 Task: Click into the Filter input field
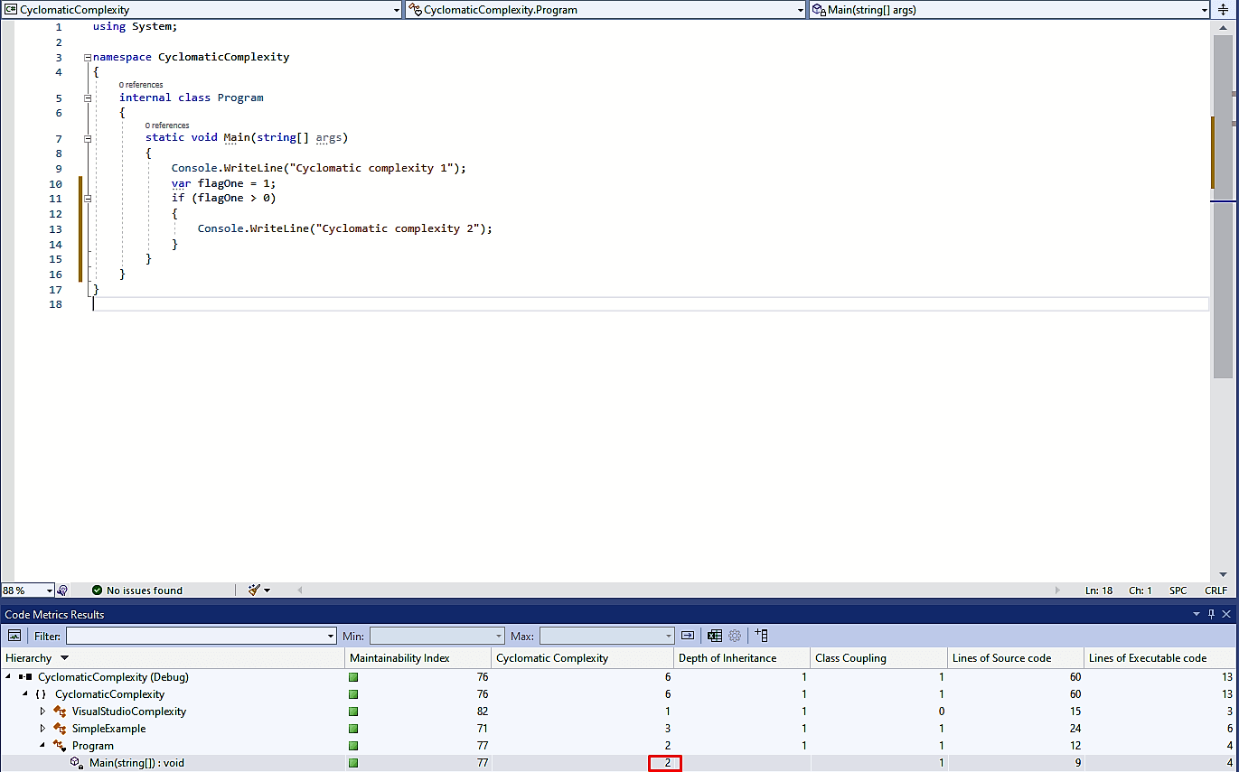click(194, 637)
